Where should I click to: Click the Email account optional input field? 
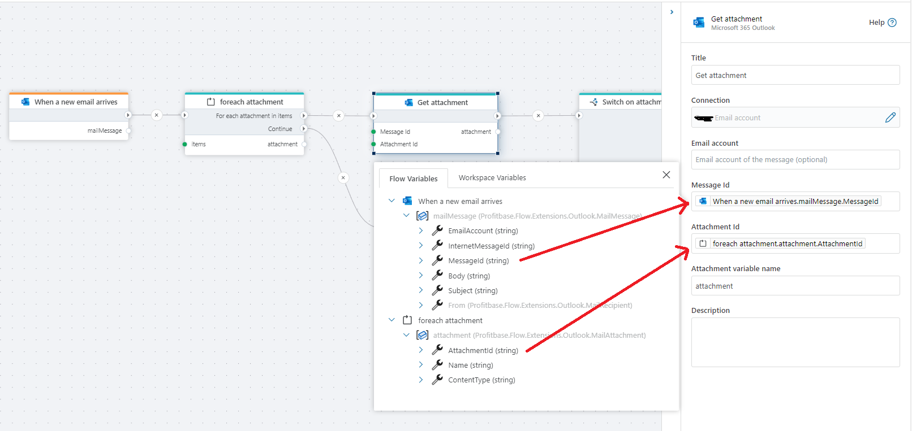pos(795,160)
